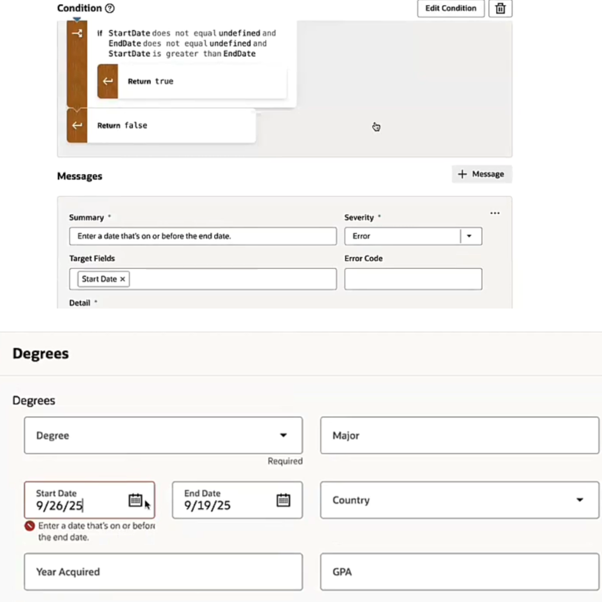Viewport: 602px width, 602px height.
Task: Click the Return true arrow icon
Action: tap(107, 81)
